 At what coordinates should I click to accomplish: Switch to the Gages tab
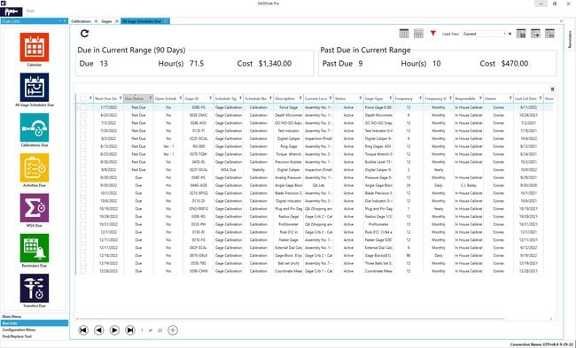(x=106, y=21)
